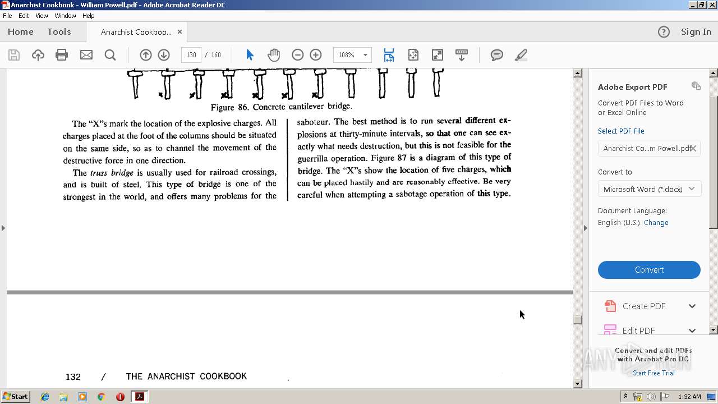Click the volume speaker tray icon
The width and height of the screenshot is (718, 404).
651,397
